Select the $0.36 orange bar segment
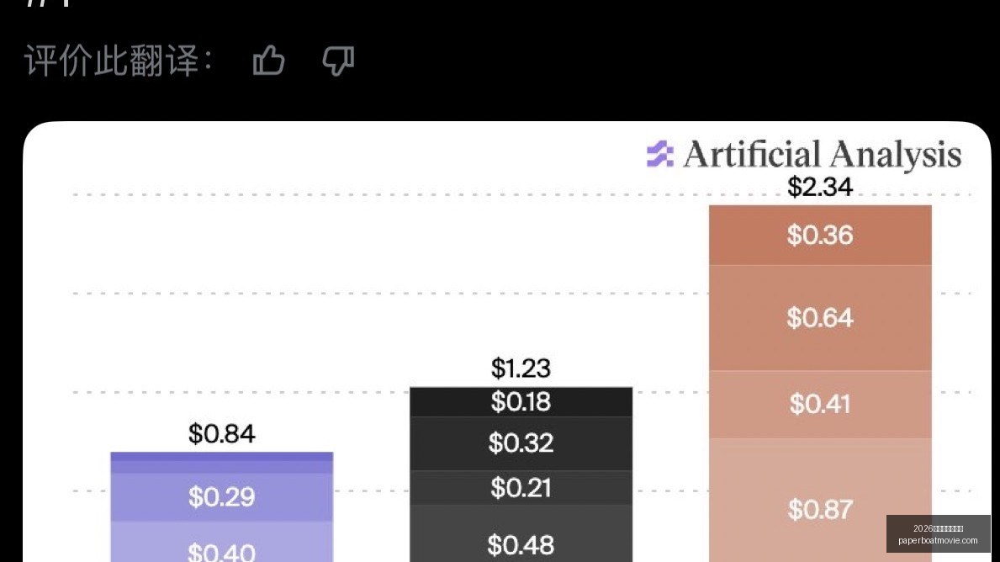The width and height of the screenshot is (1000, 562). 820,235
